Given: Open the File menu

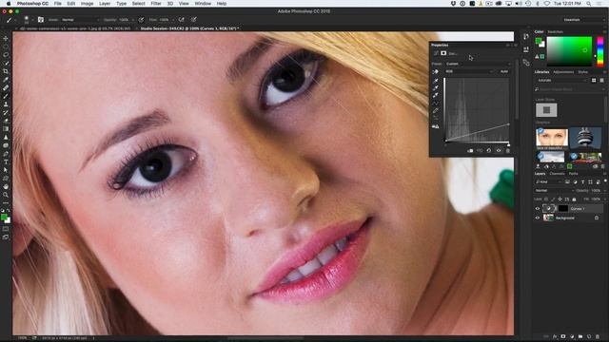Looking at the screenshot, I should pos(57,4).
